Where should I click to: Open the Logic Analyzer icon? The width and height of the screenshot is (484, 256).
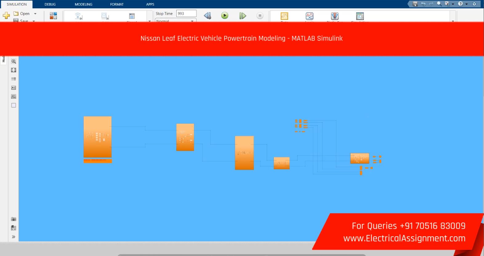tap(310, 16)
